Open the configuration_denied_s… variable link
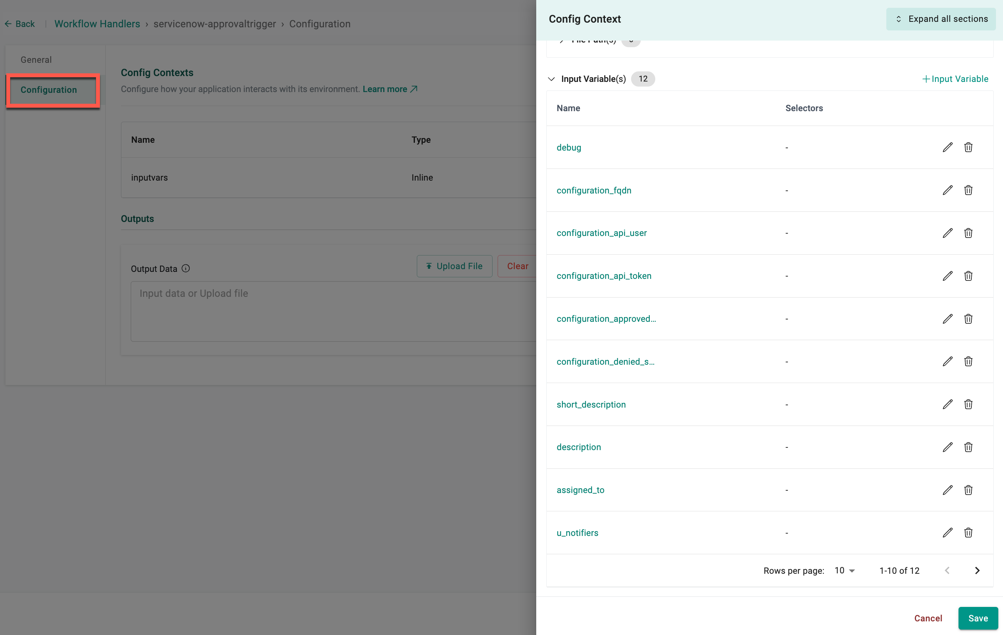Screen dimensions: 1003x635 605,362
